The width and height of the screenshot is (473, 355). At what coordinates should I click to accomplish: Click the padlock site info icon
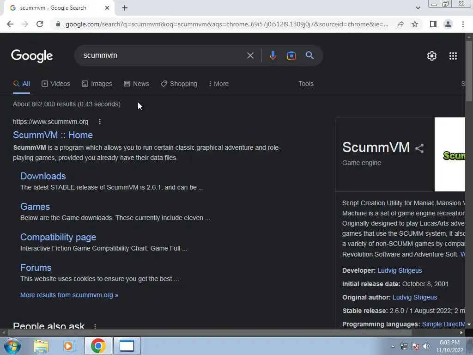(58, 24)
